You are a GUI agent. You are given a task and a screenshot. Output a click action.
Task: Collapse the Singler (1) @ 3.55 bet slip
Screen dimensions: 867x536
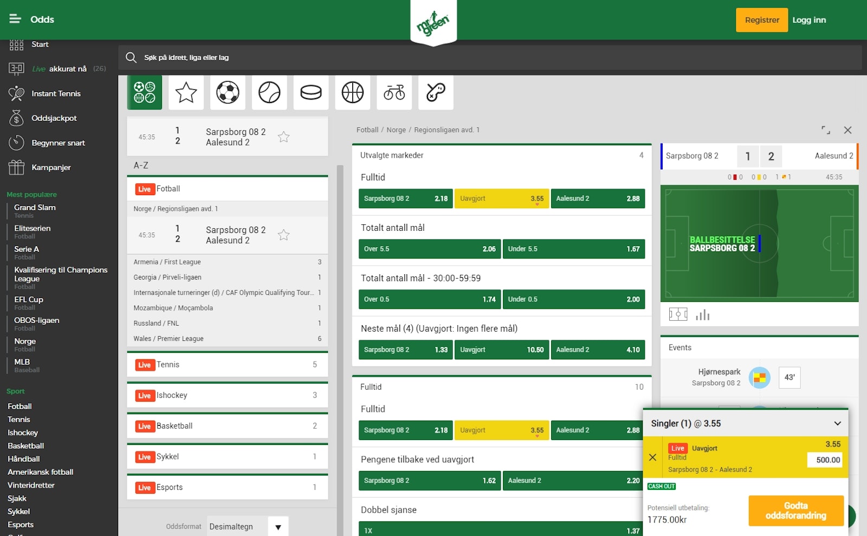(x=837, y=423)
